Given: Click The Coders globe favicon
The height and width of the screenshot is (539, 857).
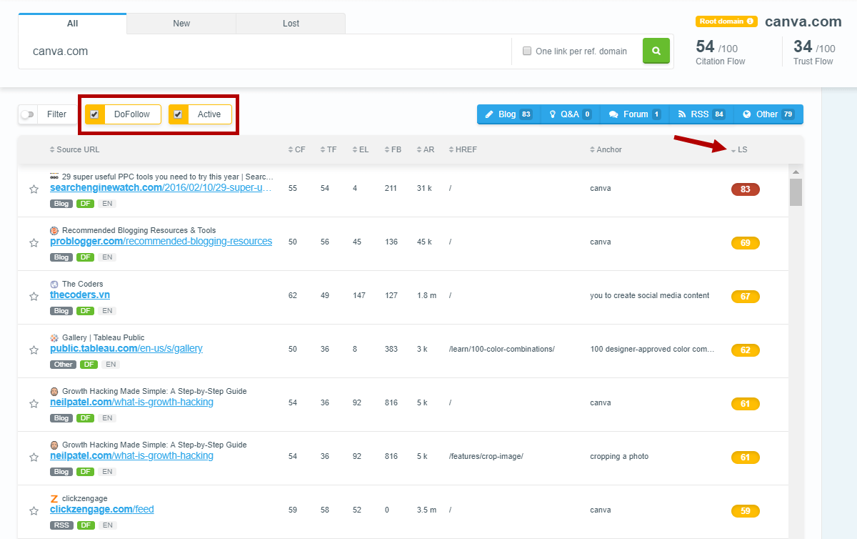Looking at the screenshot, I should (54, 284).
